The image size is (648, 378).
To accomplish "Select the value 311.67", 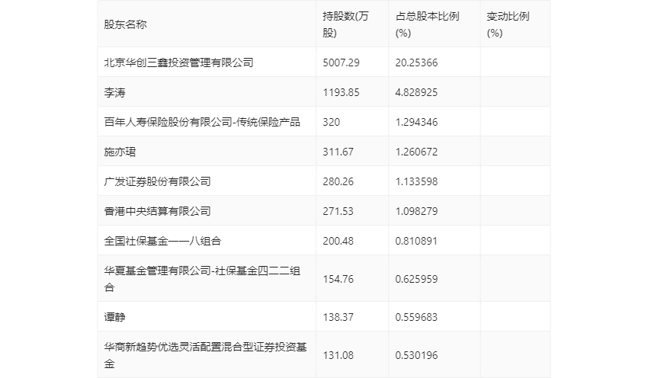I will coord(338,152).
